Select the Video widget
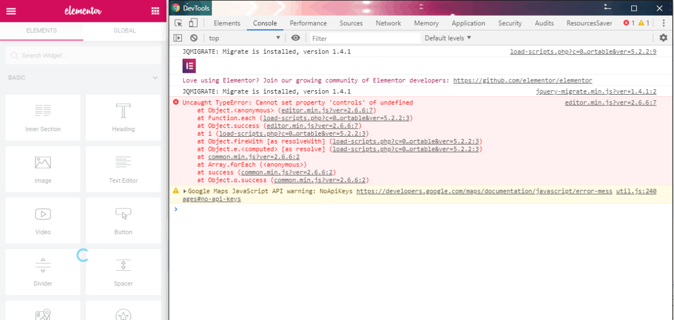 pyautogui.click(x=43, y=221)
